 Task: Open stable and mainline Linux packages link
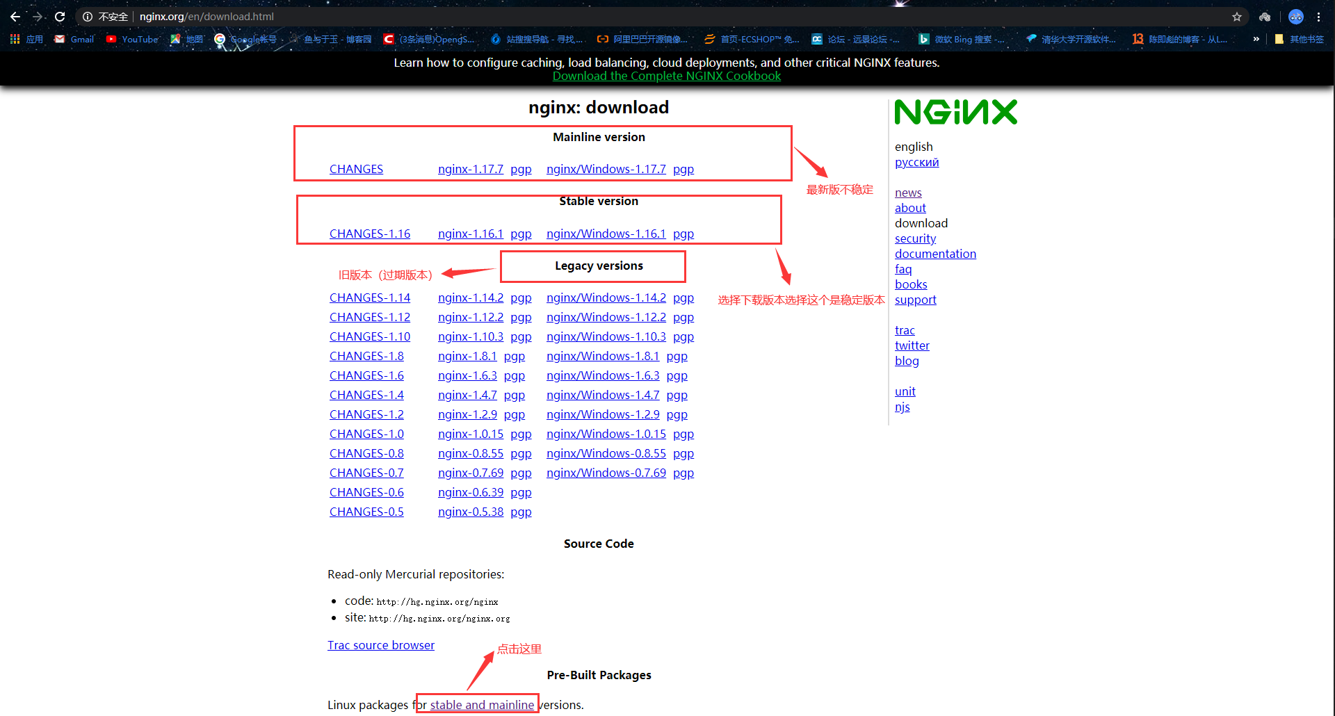[x=482, y=705]
